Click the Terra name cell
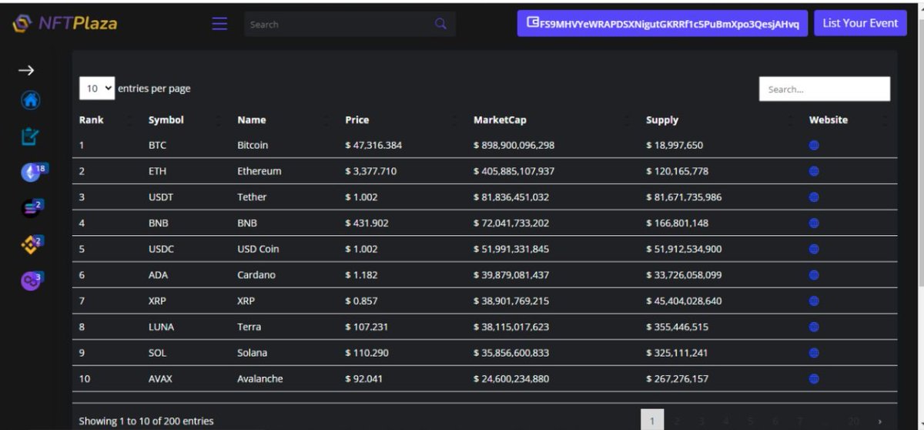 [x=249, y=327]
